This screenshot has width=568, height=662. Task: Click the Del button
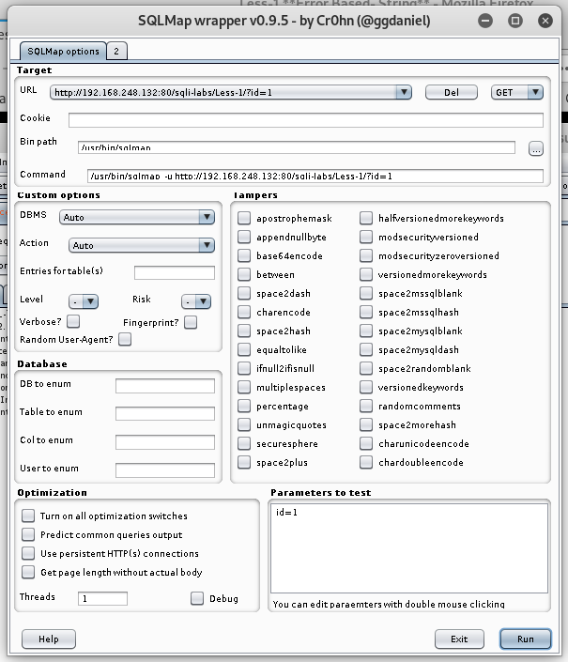[451, 92]
